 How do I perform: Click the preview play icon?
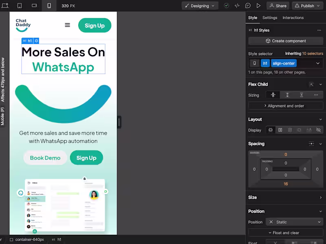point(258,6)
